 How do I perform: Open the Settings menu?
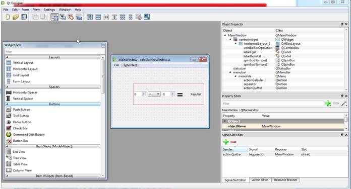[x=49, y=10]
